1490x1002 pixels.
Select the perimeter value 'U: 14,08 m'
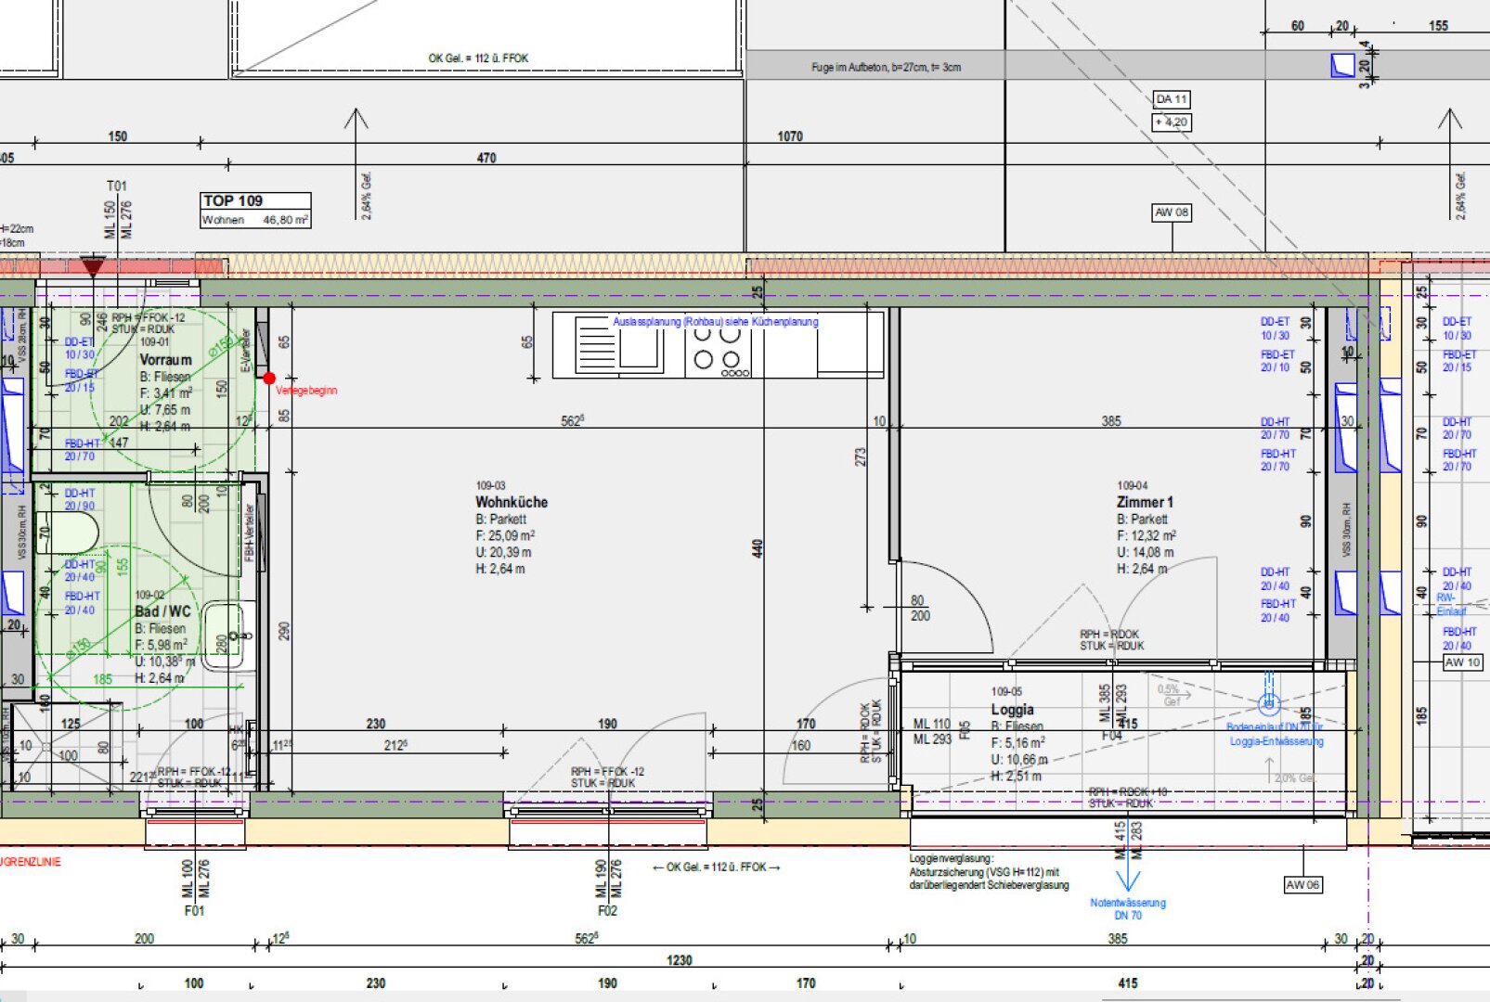pos(1145,552)
